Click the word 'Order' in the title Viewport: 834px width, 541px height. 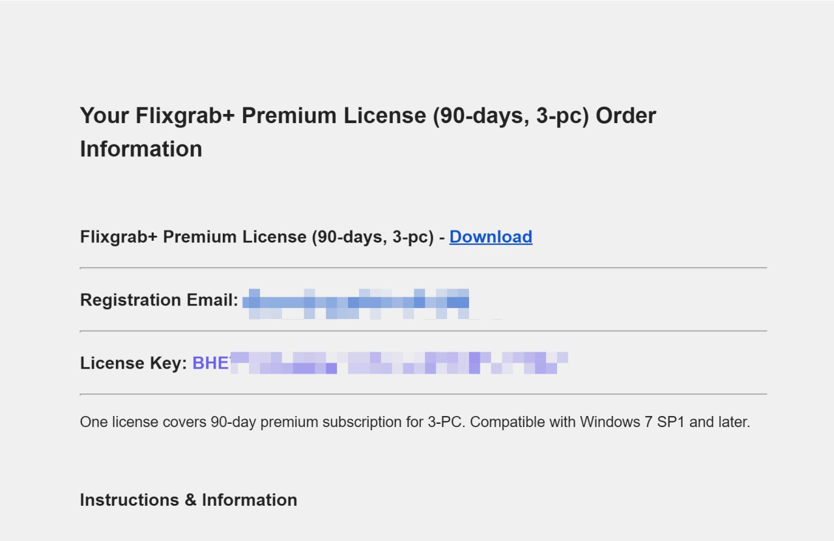[625, 116]
